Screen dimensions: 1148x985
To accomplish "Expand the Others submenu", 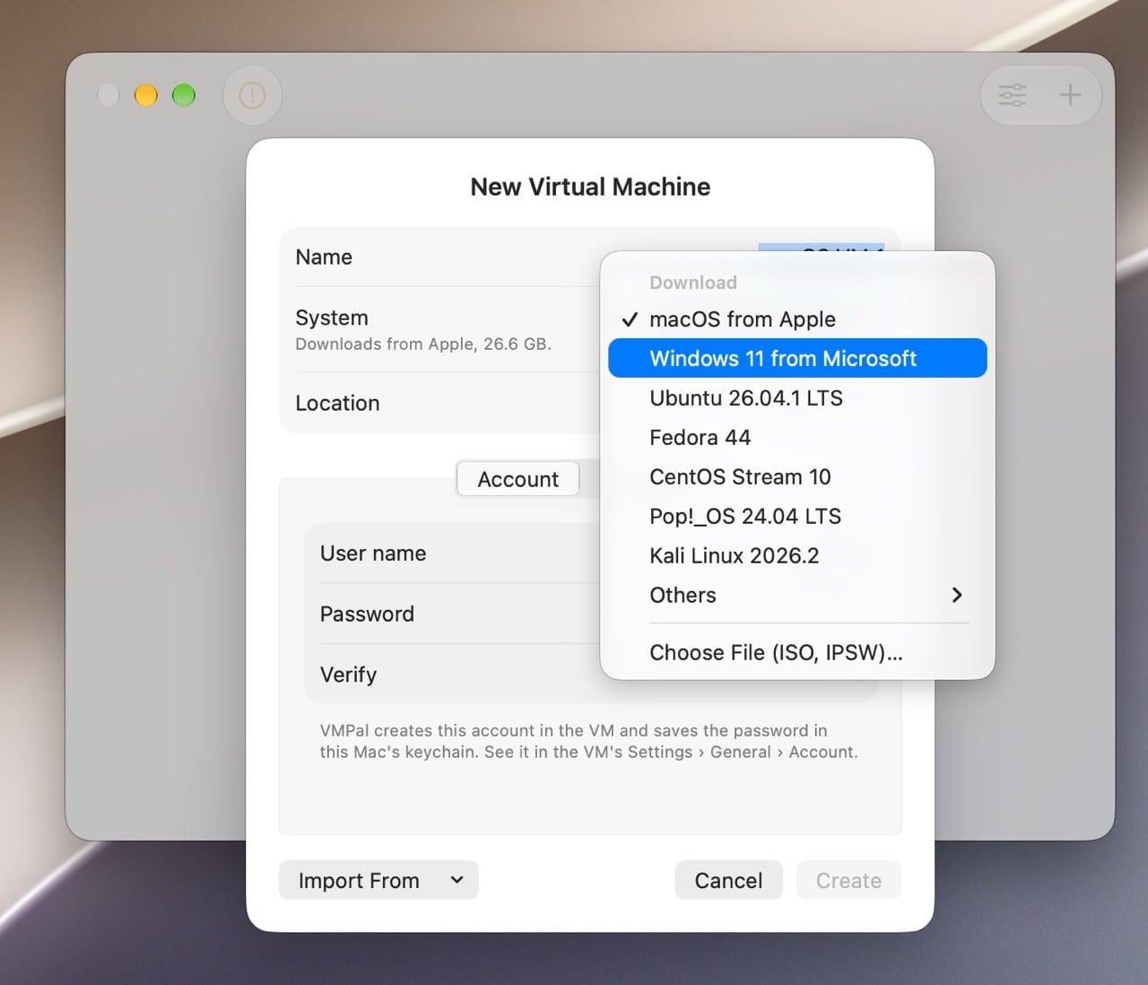I will click(x=797, y=596).
